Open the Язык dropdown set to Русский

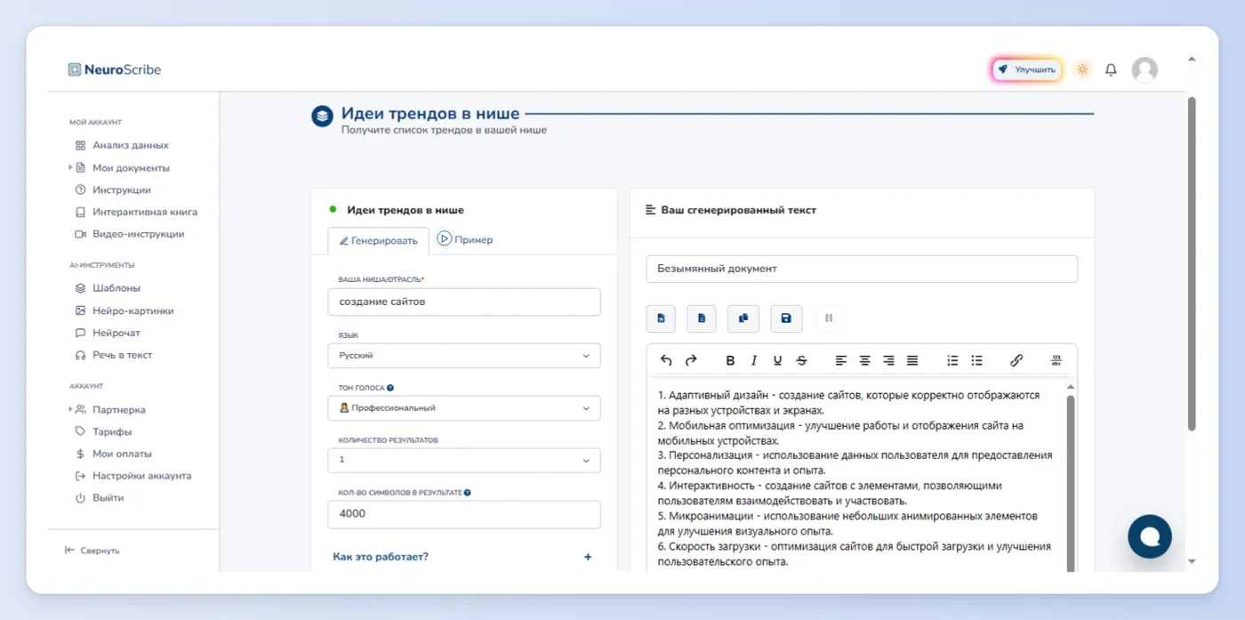point(464,355)
